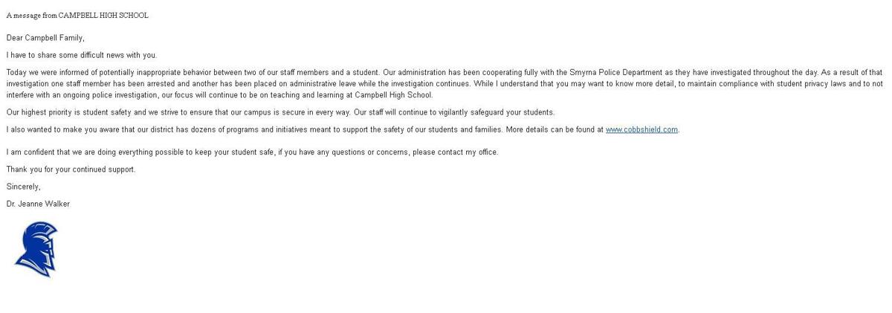Open the www.cobbshield.com link
Viewport: 892px width, 313px height.
641,129
